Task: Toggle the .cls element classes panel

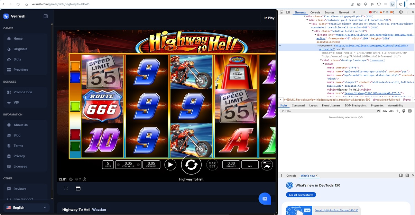Action: click(x=391, y=111)
